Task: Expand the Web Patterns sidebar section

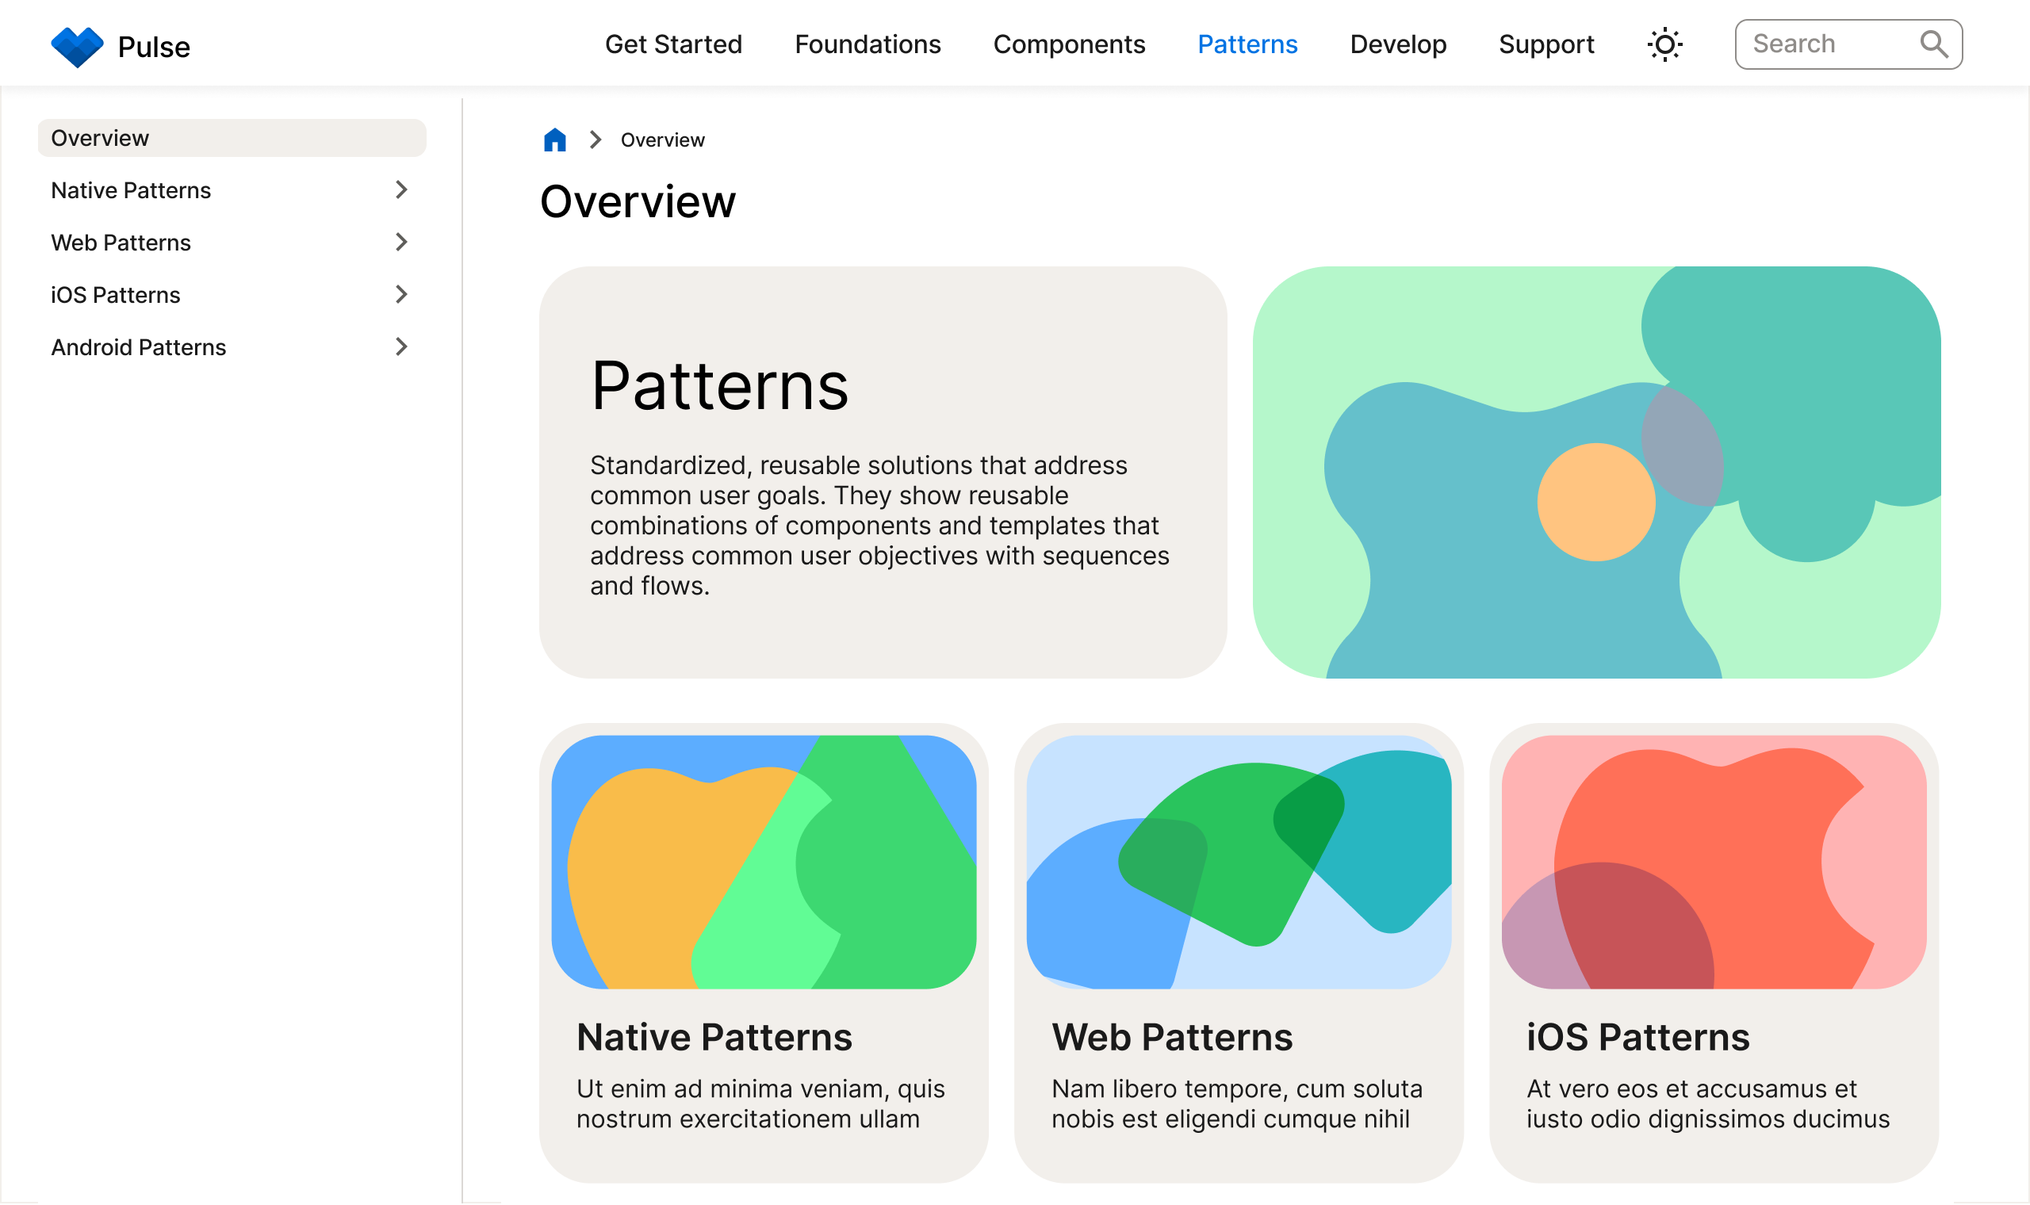Action: [401, 242]
